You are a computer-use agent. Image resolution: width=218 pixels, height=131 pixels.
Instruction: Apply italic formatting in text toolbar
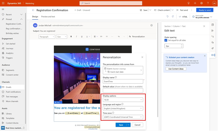(76, 37)
